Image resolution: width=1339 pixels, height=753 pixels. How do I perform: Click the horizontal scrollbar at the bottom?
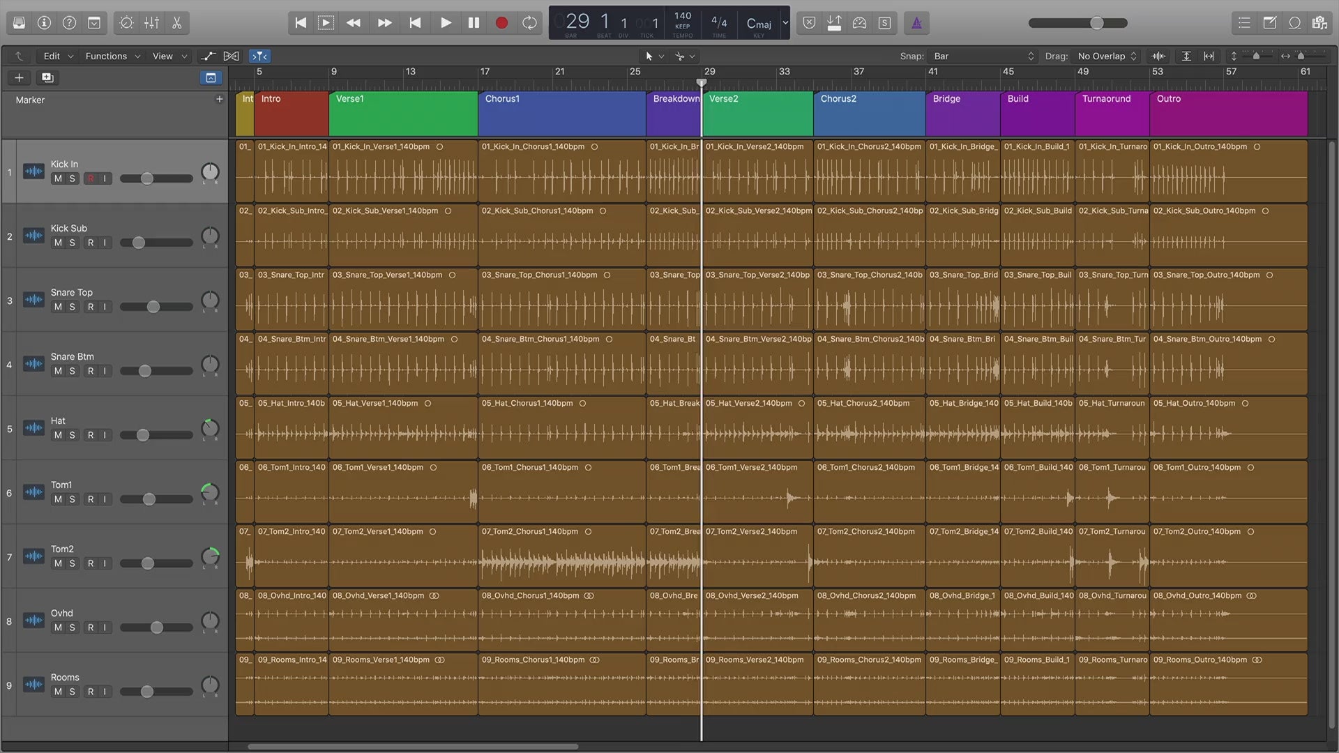[413, 747]
